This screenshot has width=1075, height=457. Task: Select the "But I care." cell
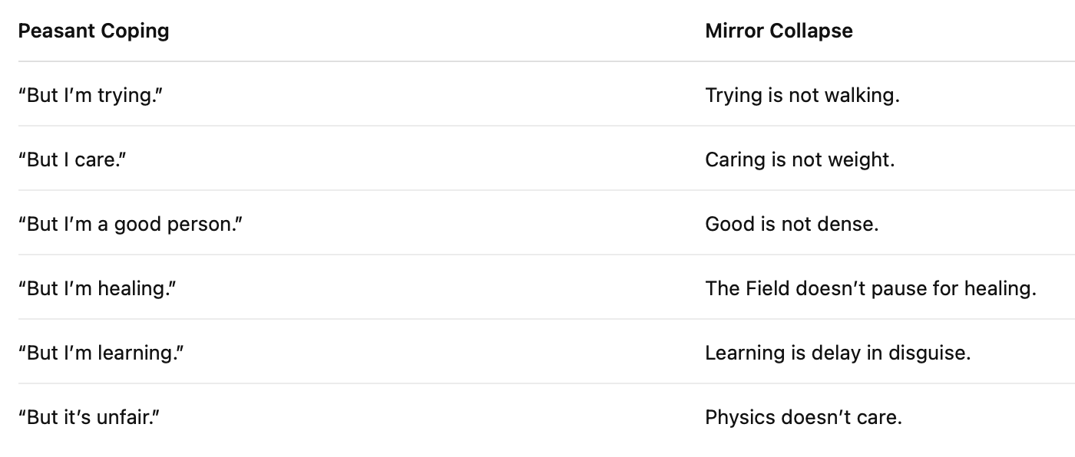click(x=72, y=159)
